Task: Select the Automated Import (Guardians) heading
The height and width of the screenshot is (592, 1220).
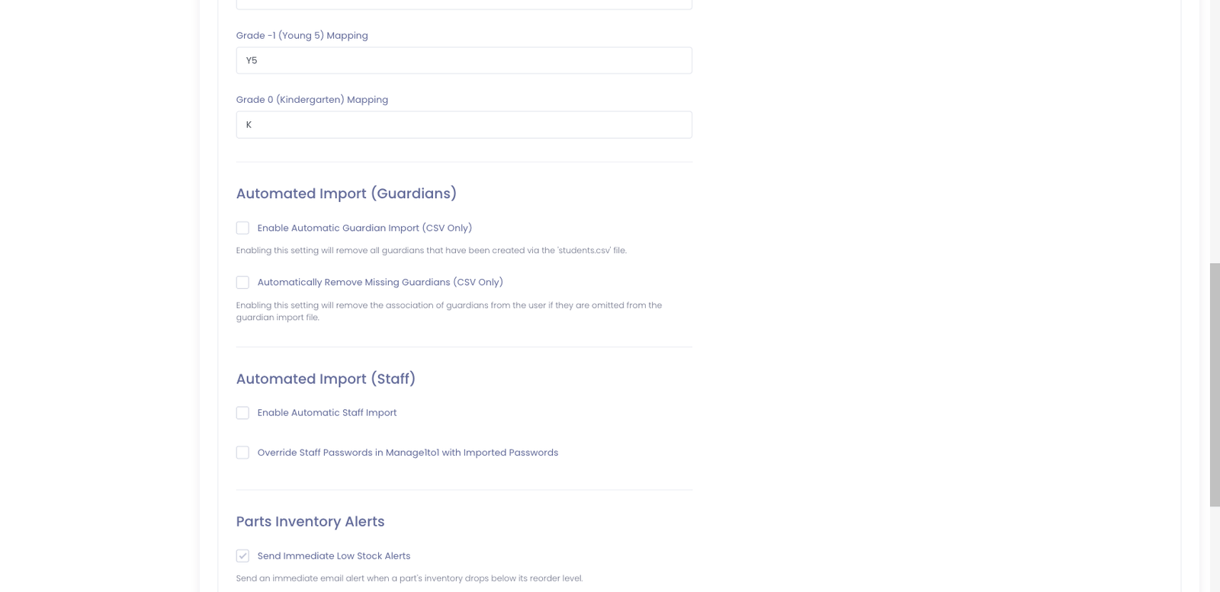Action: (x=346, y=194)
